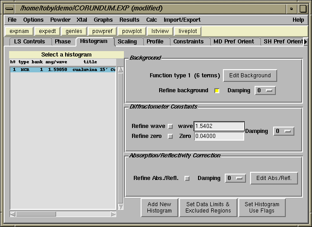Open the Powder menu

pyautogui.click(x=60, y=20)
